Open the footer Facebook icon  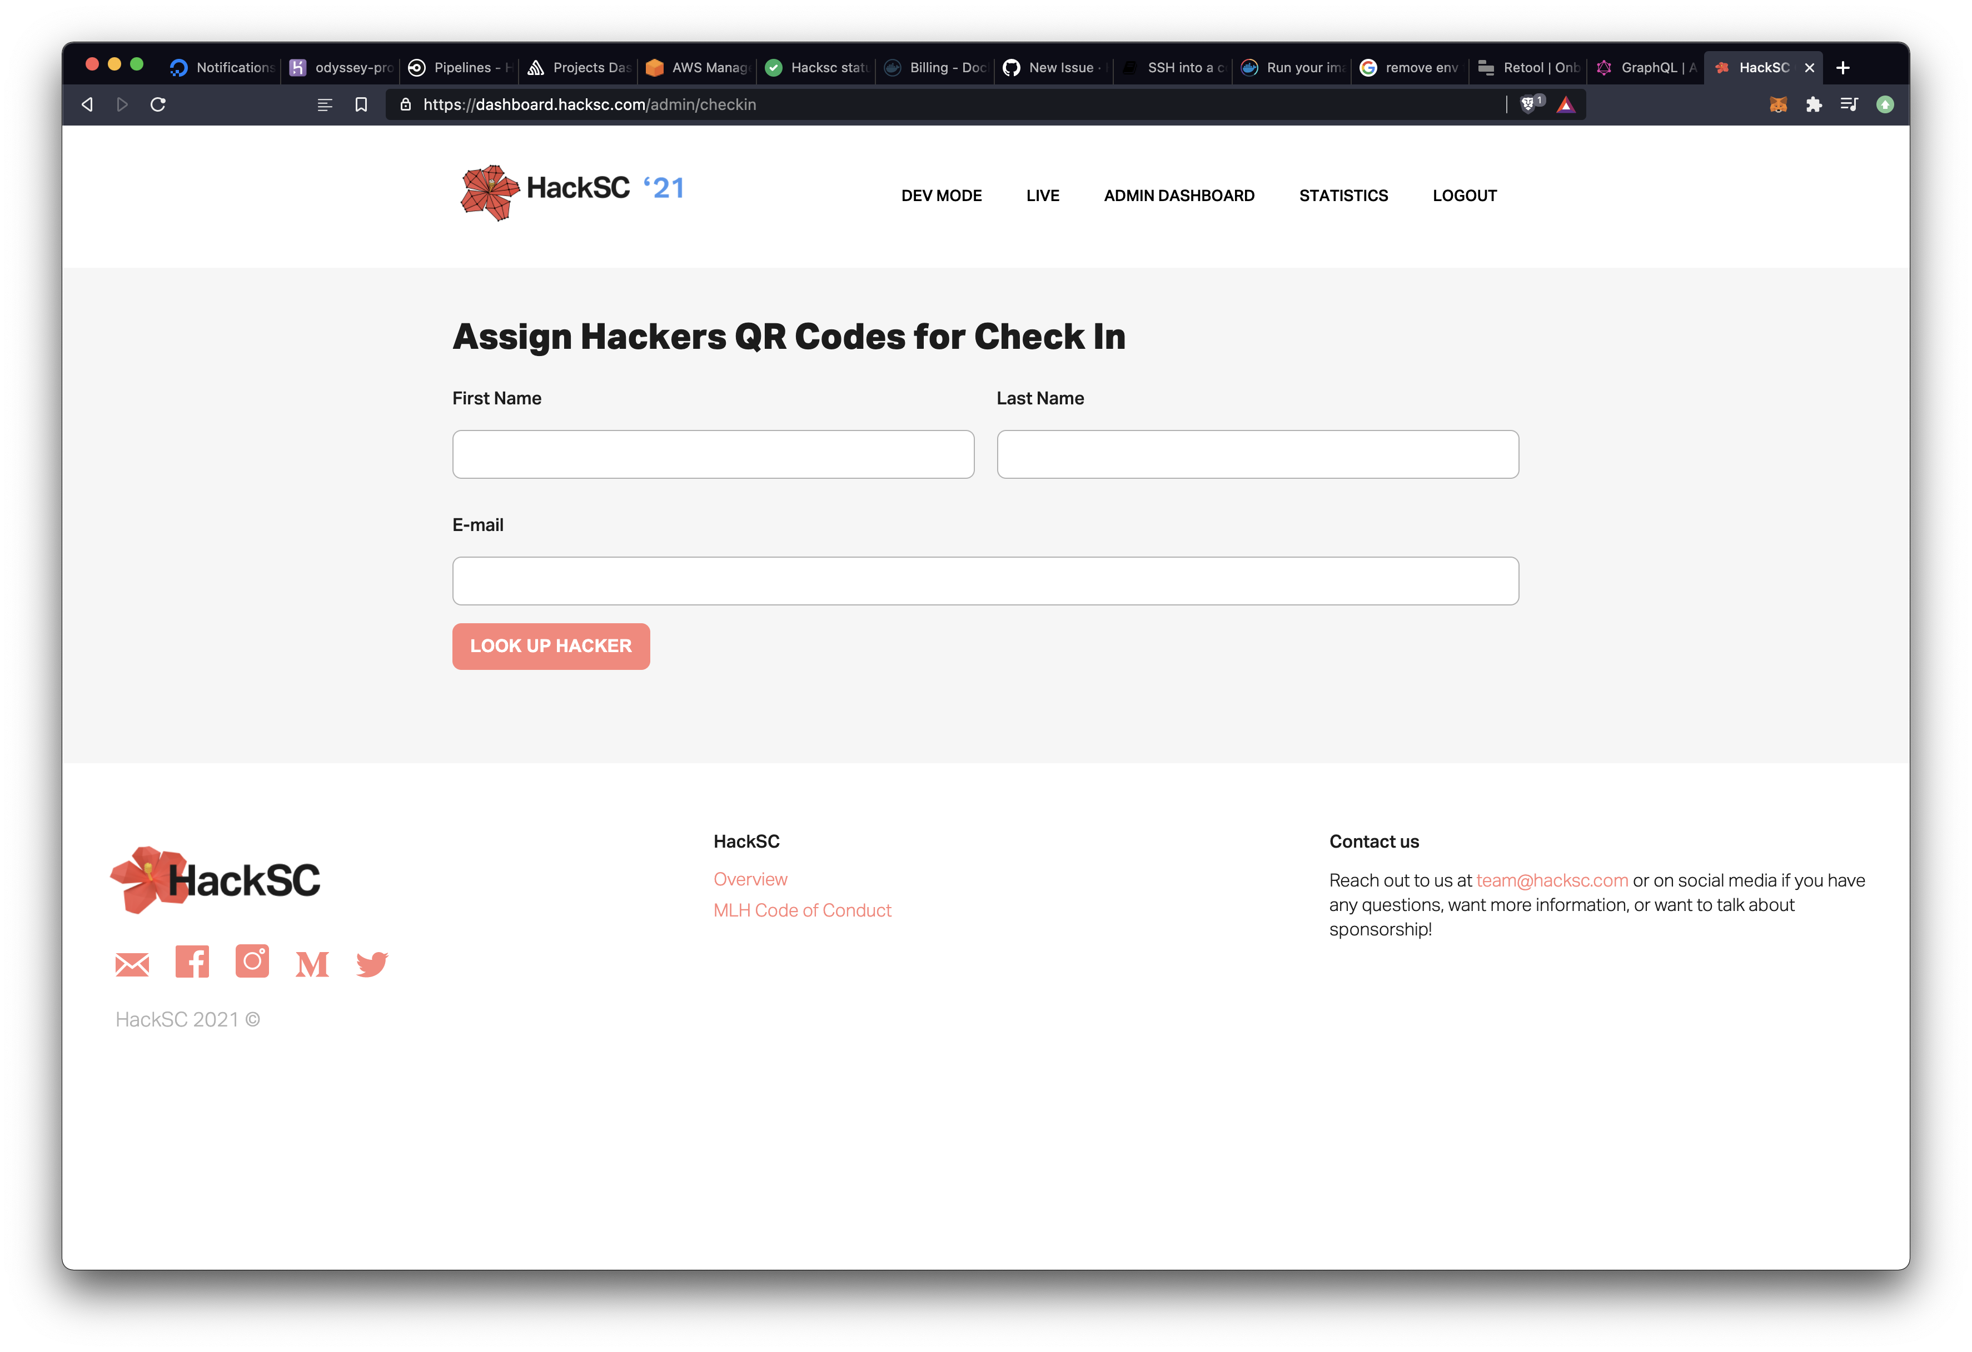tap(193, 962)
